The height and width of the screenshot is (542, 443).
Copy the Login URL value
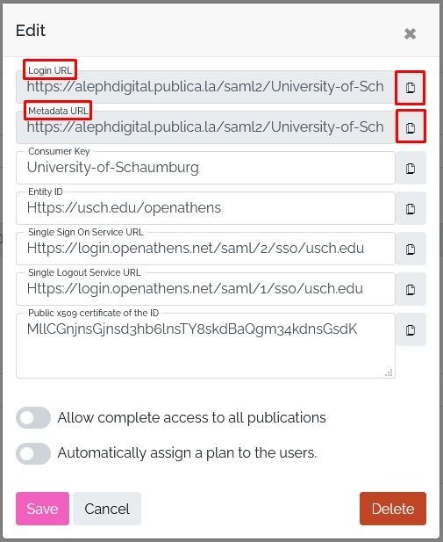tap(411, 88)
